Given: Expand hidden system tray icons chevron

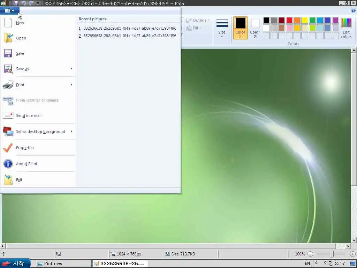Looking at the screenshot, I should click(x=316, y=263).
